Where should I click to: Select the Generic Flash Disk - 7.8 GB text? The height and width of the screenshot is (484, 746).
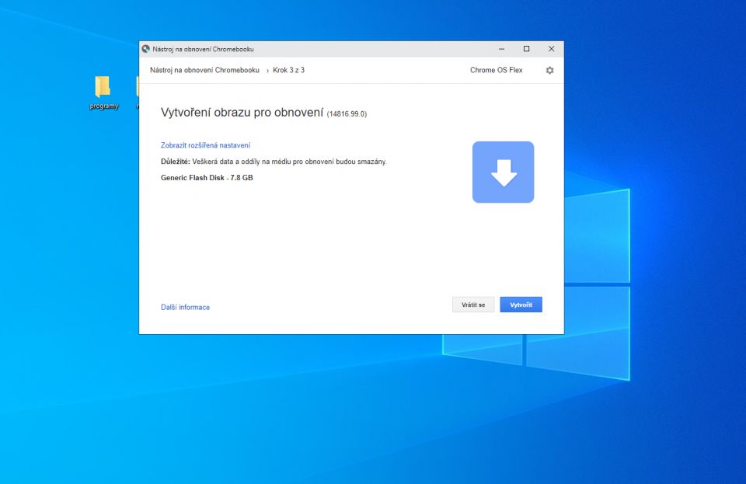207,178
